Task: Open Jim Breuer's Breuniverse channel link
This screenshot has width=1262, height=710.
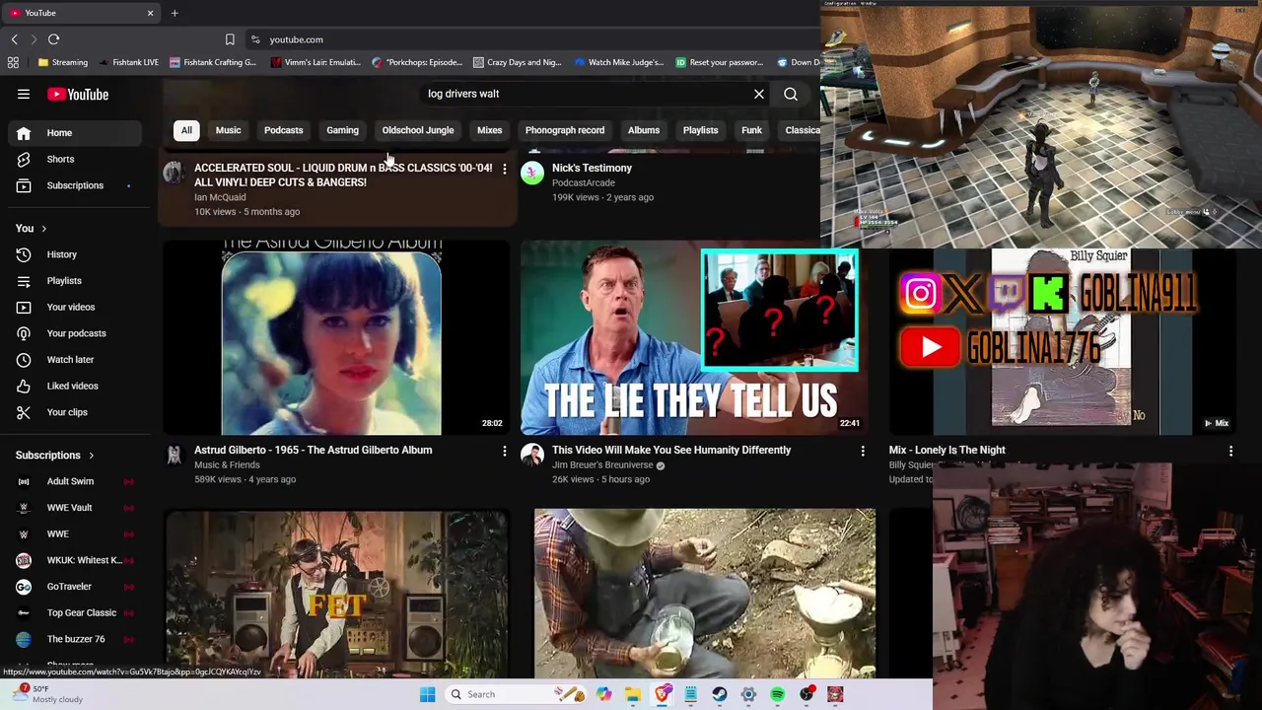Action: point(602,465)
